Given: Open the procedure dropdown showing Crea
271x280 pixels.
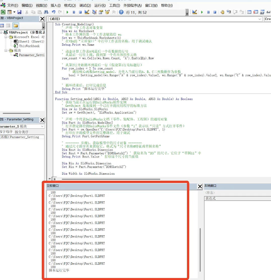Looking at the screenshot, I should click(268, 19).
